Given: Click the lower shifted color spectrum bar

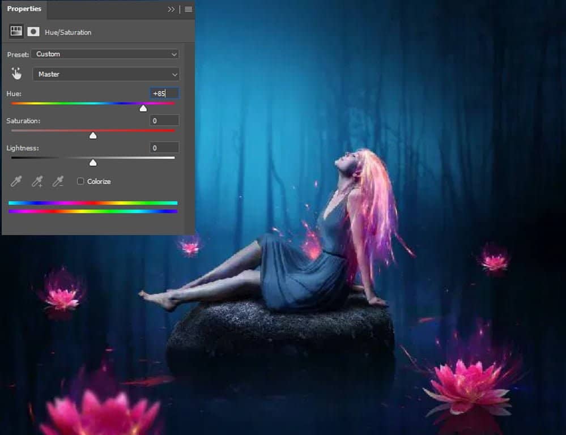Looking at the screenshot, I should (93, 211).
